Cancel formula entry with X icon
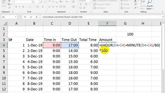 click(25, 17)
